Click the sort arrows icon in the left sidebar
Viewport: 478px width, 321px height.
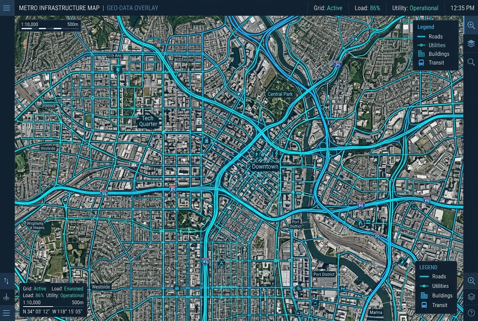(6, 281)
